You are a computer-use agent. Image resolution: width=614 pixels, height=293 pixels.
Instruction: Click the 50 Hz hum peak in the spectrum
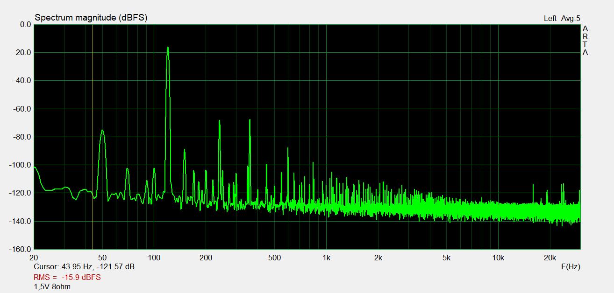(102, 131)
